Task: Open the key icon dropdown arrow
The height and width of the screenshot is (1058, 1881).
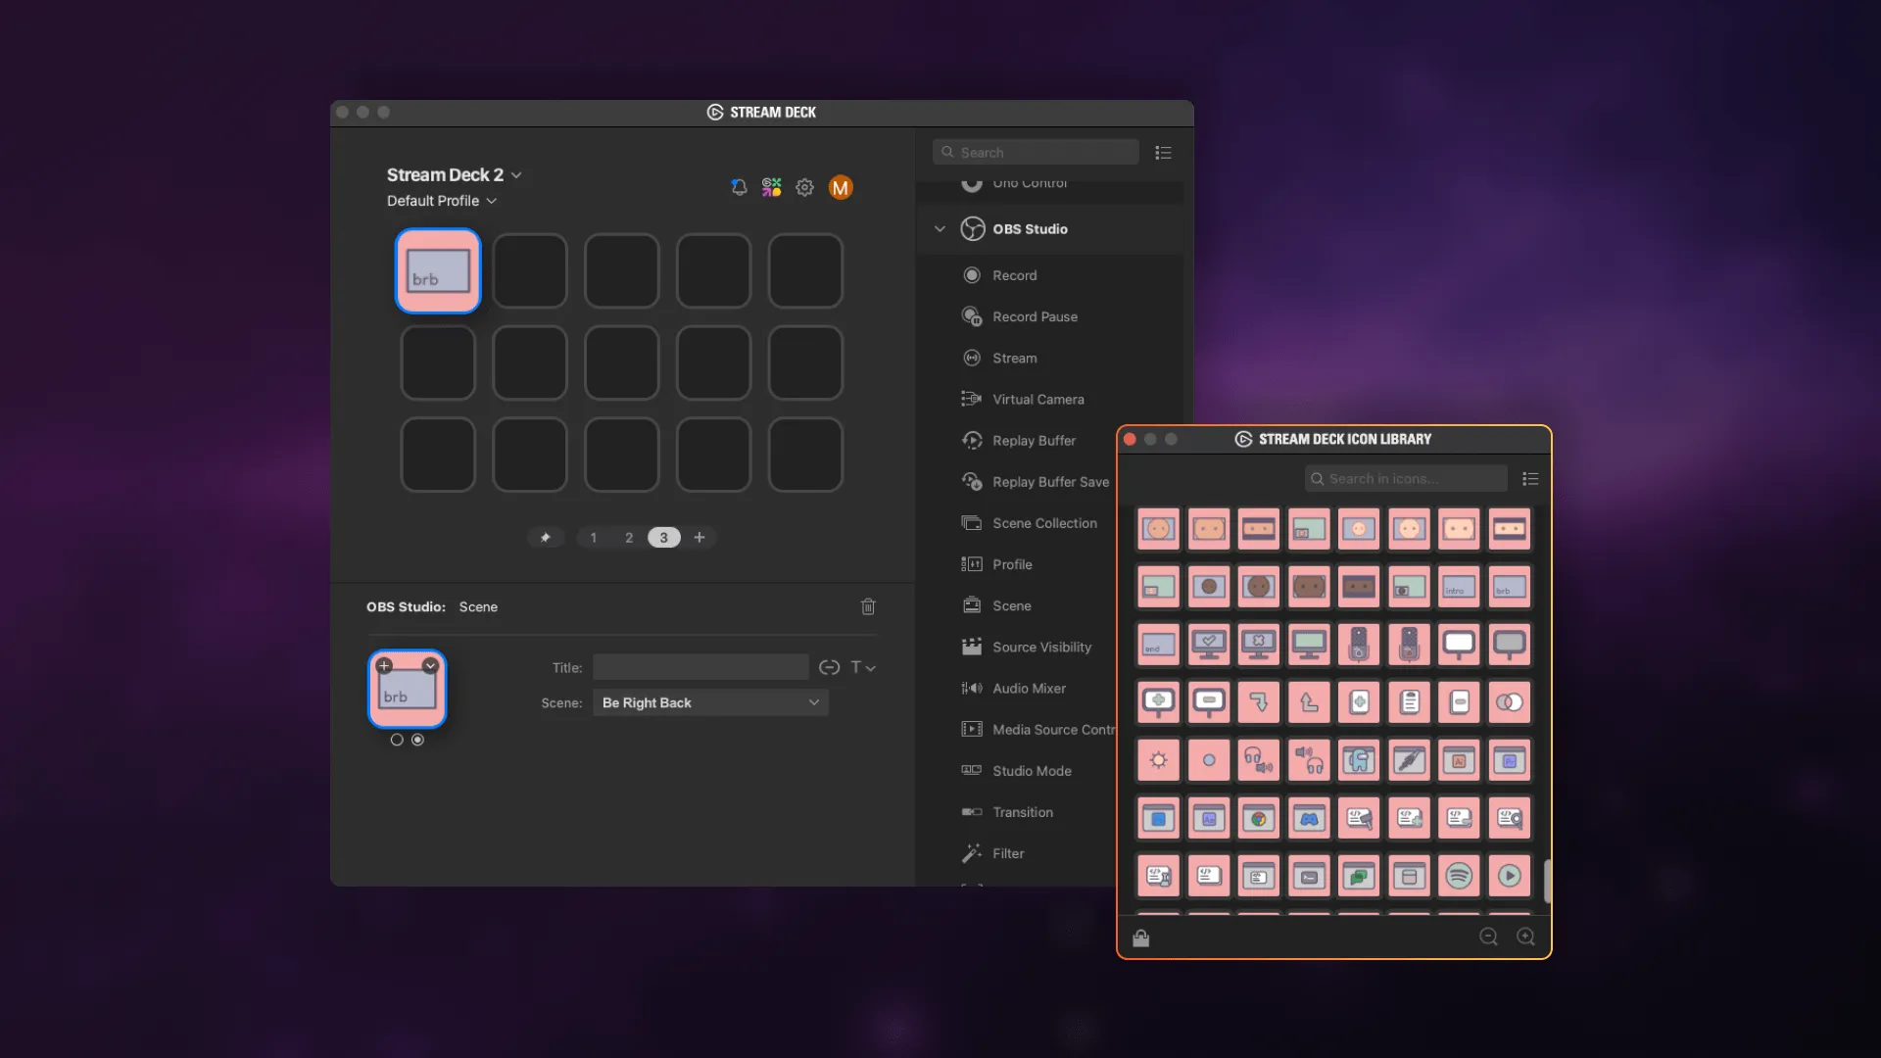Action: pyautogui.click(x=430, y=666)
